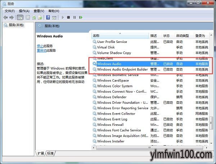216x164 pixels.
Task: Click gear icon of Virtual Disk
Action: point(94,47)
